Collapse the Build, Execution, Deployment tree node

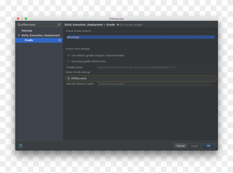point(19,35)
